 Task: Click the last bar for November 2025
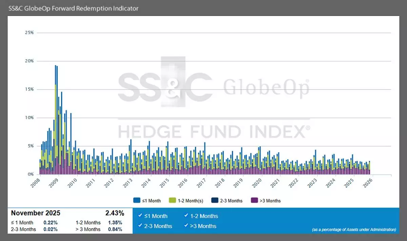[369, 168]
